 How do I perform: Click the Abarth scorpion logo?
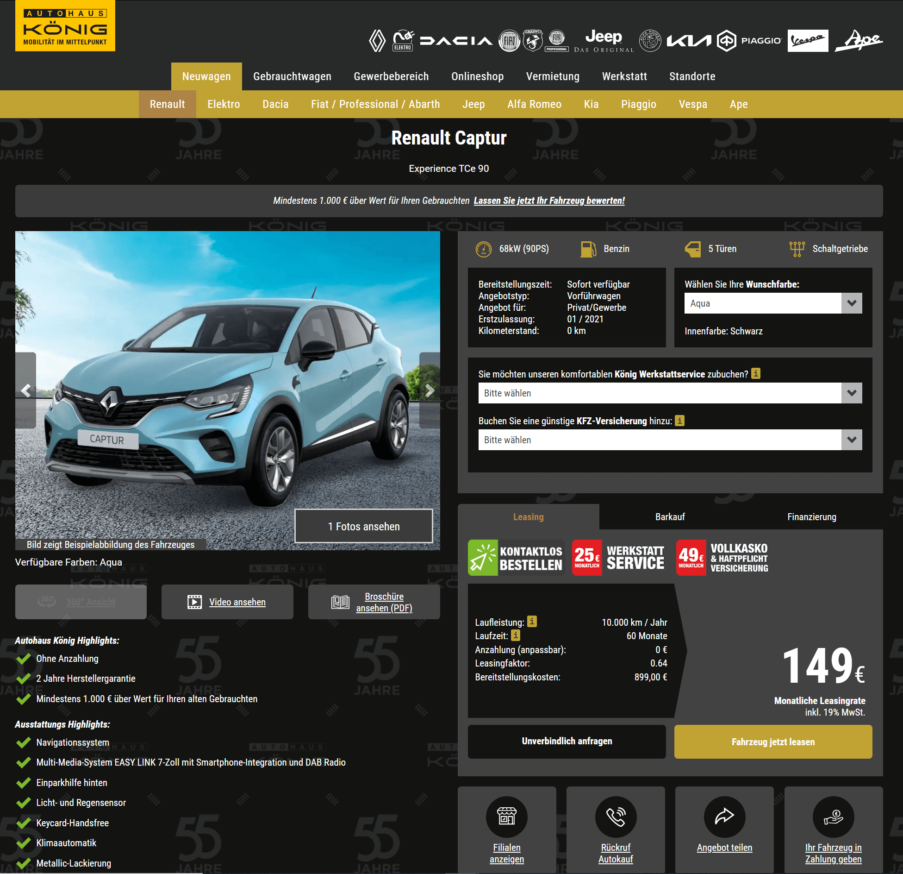pos(533,41)
